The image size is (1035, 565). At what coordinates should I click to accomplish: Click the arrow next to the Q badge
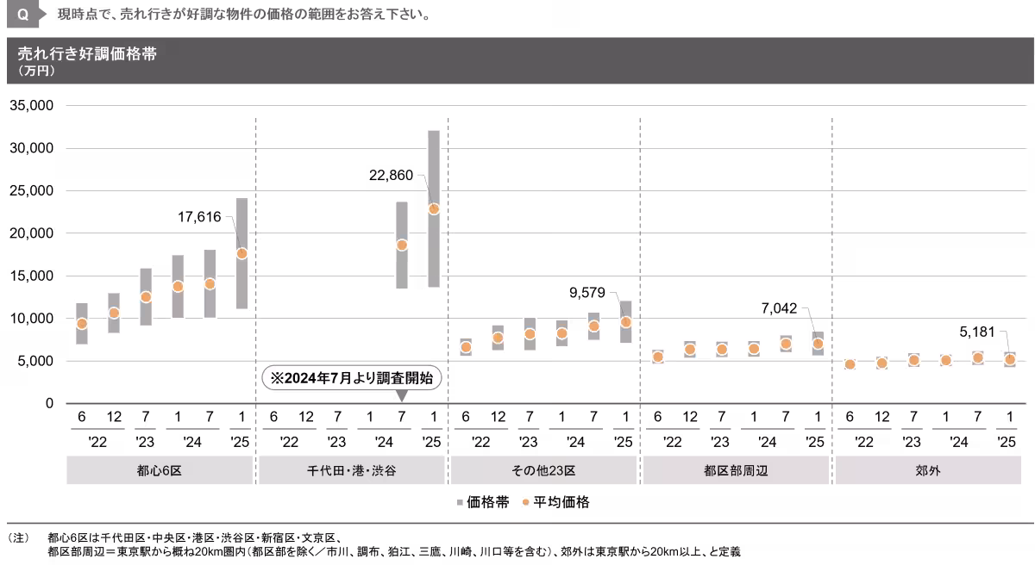click(43, 15)
